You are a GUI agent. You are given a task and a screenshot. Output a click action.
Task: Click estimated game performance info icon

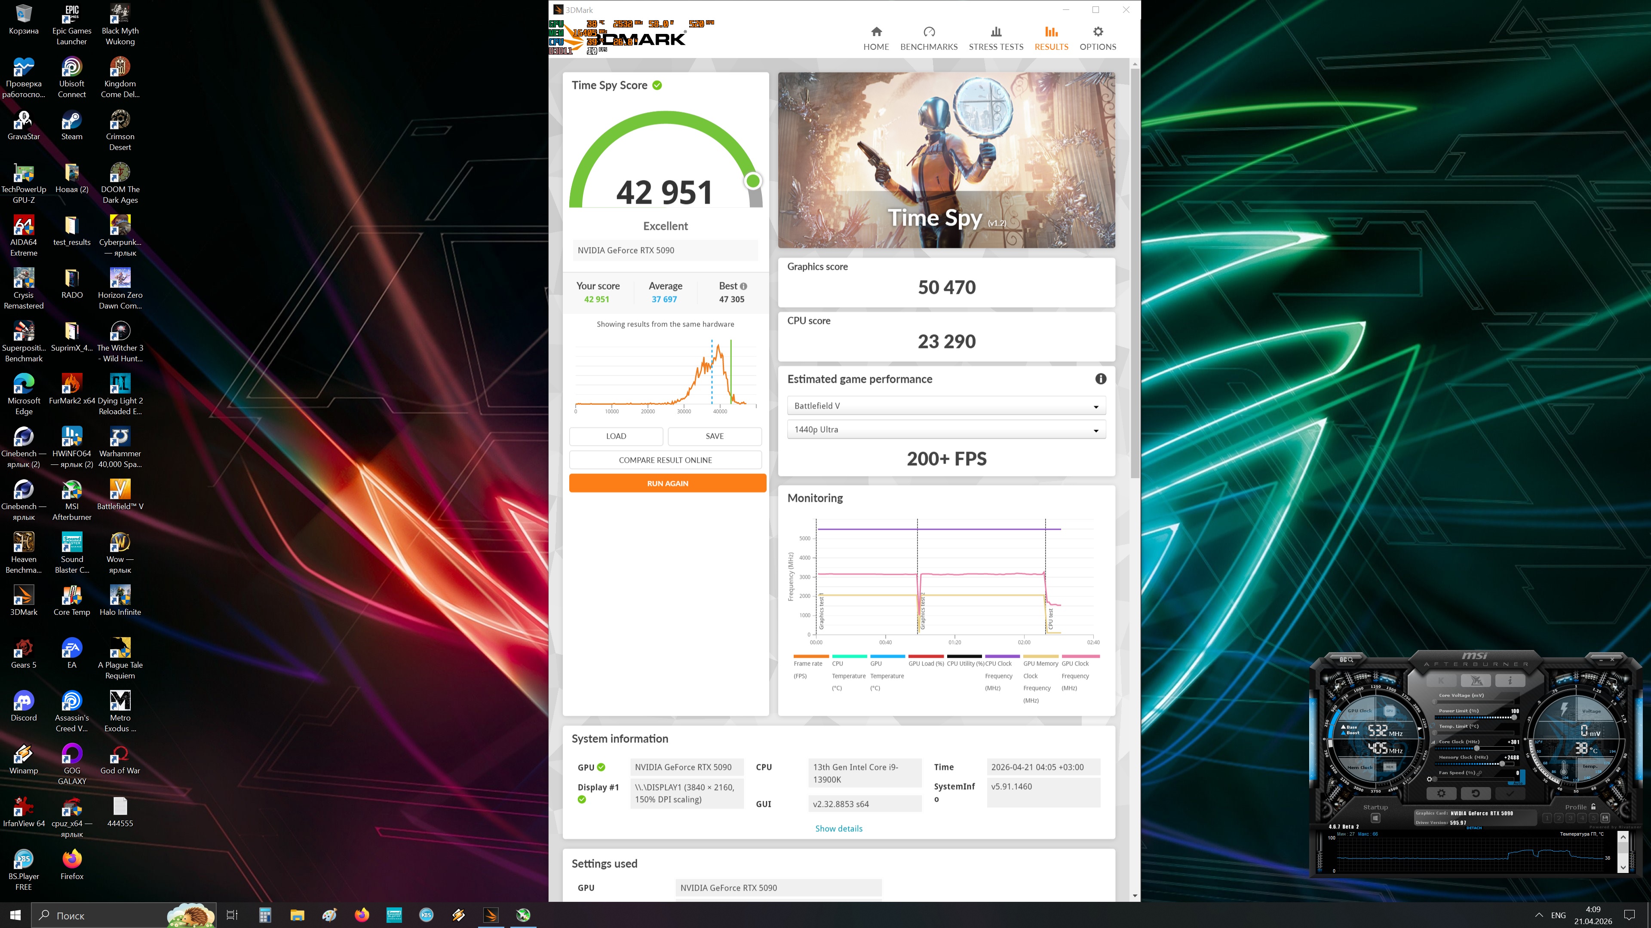[1101, 379]
